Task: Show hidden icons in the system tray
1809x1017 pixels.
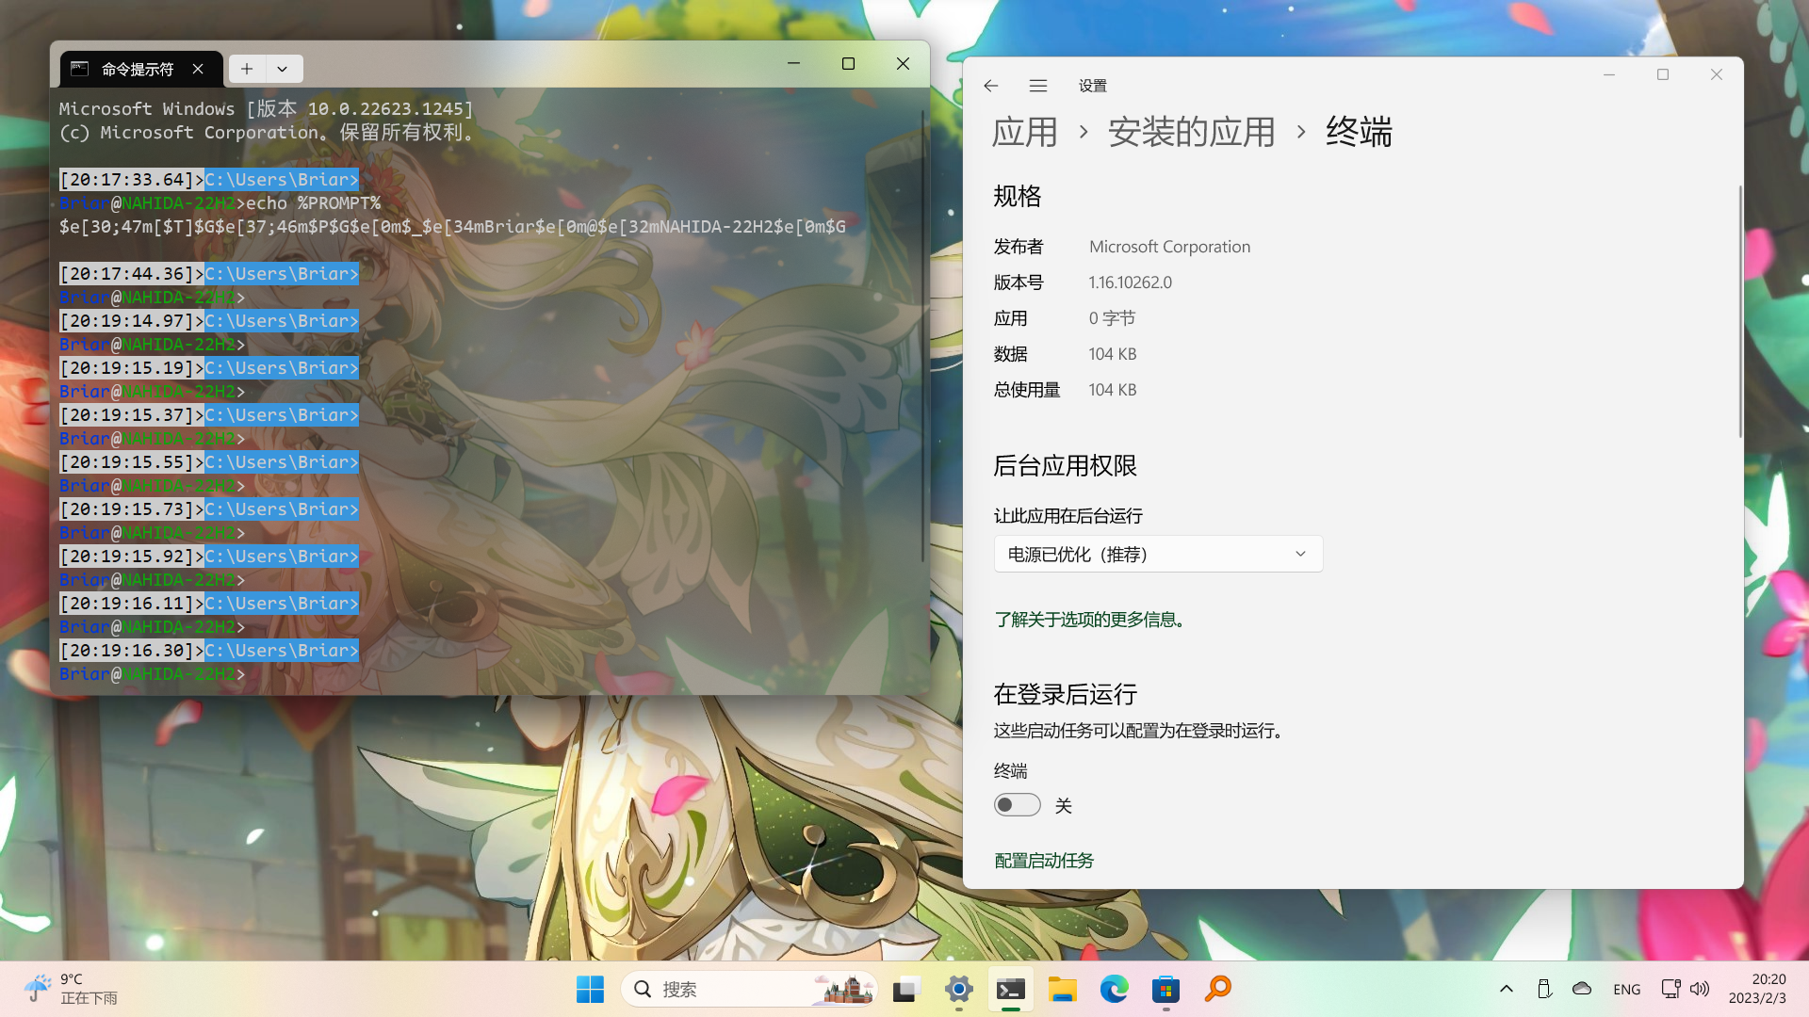Action: pos(1506,989)
